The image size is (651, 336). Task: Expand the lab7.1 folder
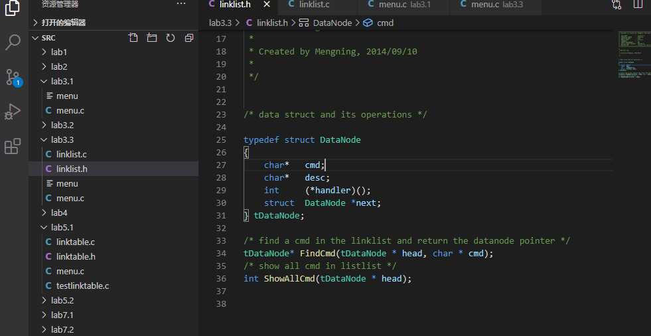pos(113,315)
